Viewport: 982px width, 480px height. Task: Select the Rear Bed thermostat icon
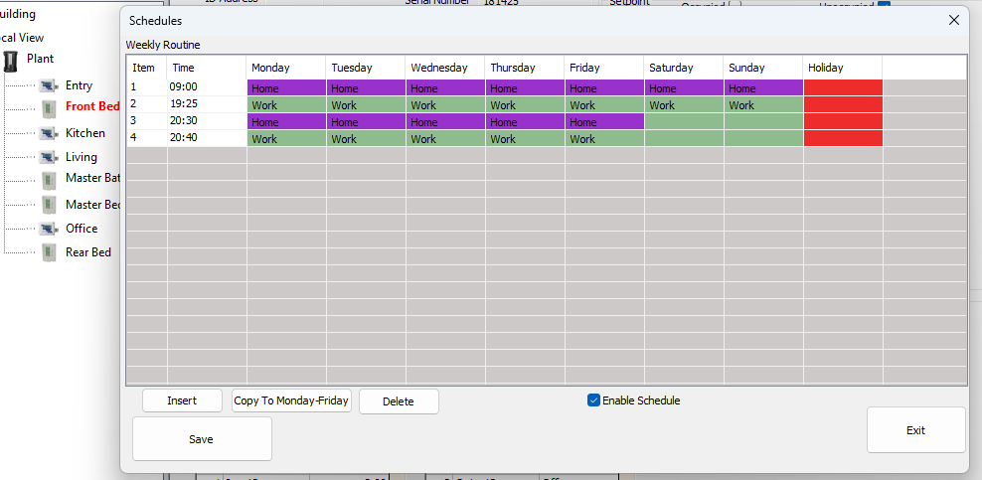point(49,252)
